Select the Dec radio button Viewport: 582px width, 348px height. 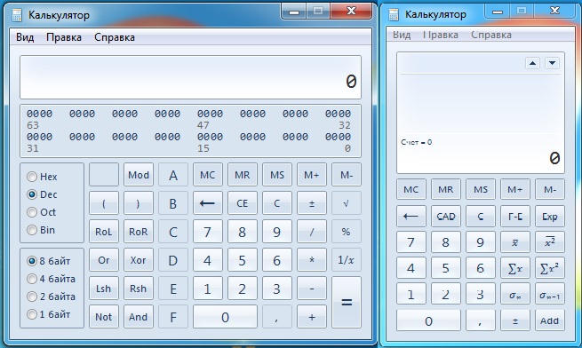42,194
